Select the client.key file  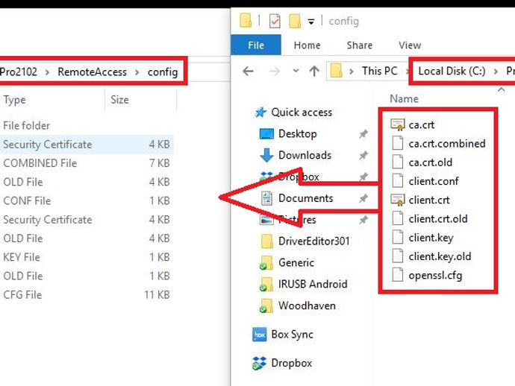[431, 238]
